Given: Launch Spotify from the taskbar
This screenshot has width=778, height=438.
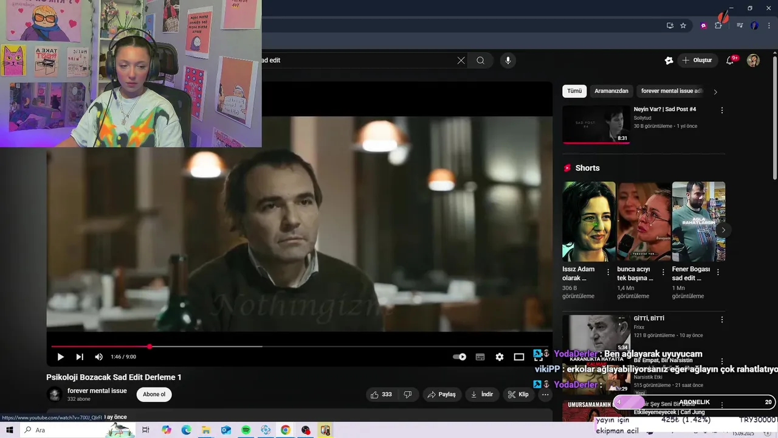Looking at the screenshot, I should coord(246,430).
